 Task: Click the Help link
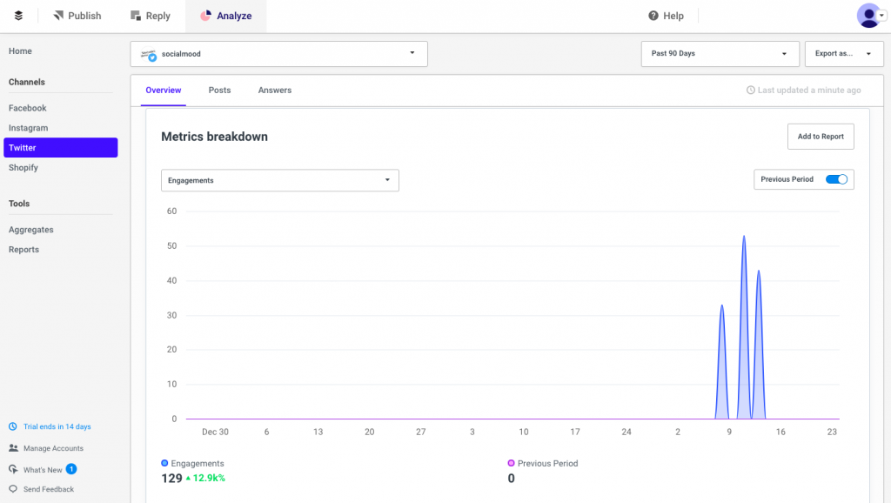673,16
